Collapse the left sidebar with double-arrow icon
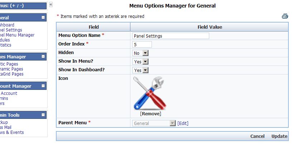292x145 pixels. point(51,4)
